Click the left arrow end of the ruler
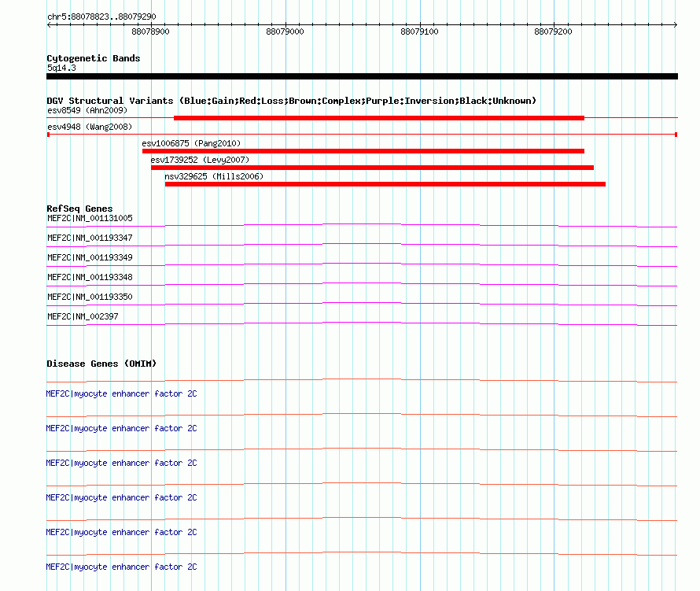This screenshot has width=700, height=591. (x=49, y=24)
